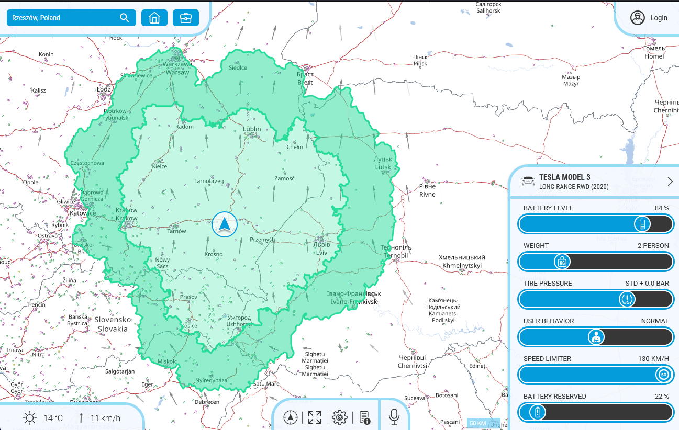Viewport: 679px width, 430px height.
Task: Center the map with the compass icon
Action: coord(291,417)
